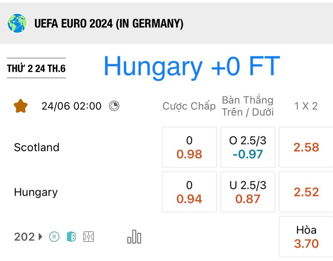Select Scotland handicap odds 0.98
This screenshot has width=333, height=261.
(x=189, y=147)
